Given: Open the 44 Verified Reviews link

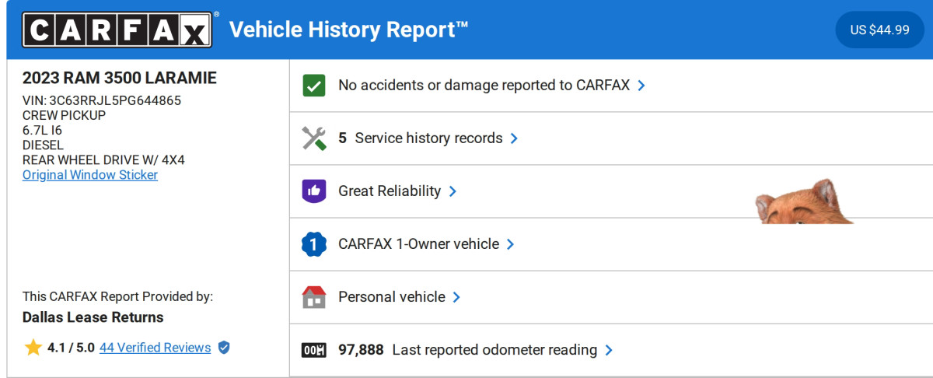Looking at the screenshot, I should click(x=155, y=348).
